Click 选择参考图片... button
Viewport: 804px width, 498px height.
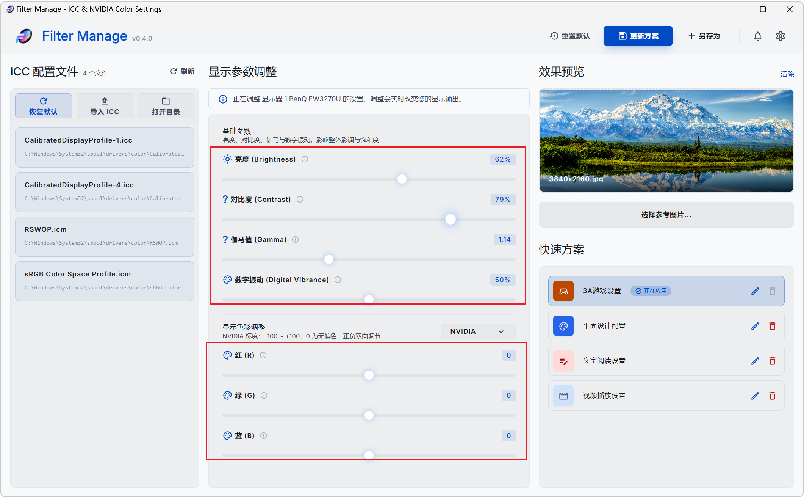click(666, 215)
